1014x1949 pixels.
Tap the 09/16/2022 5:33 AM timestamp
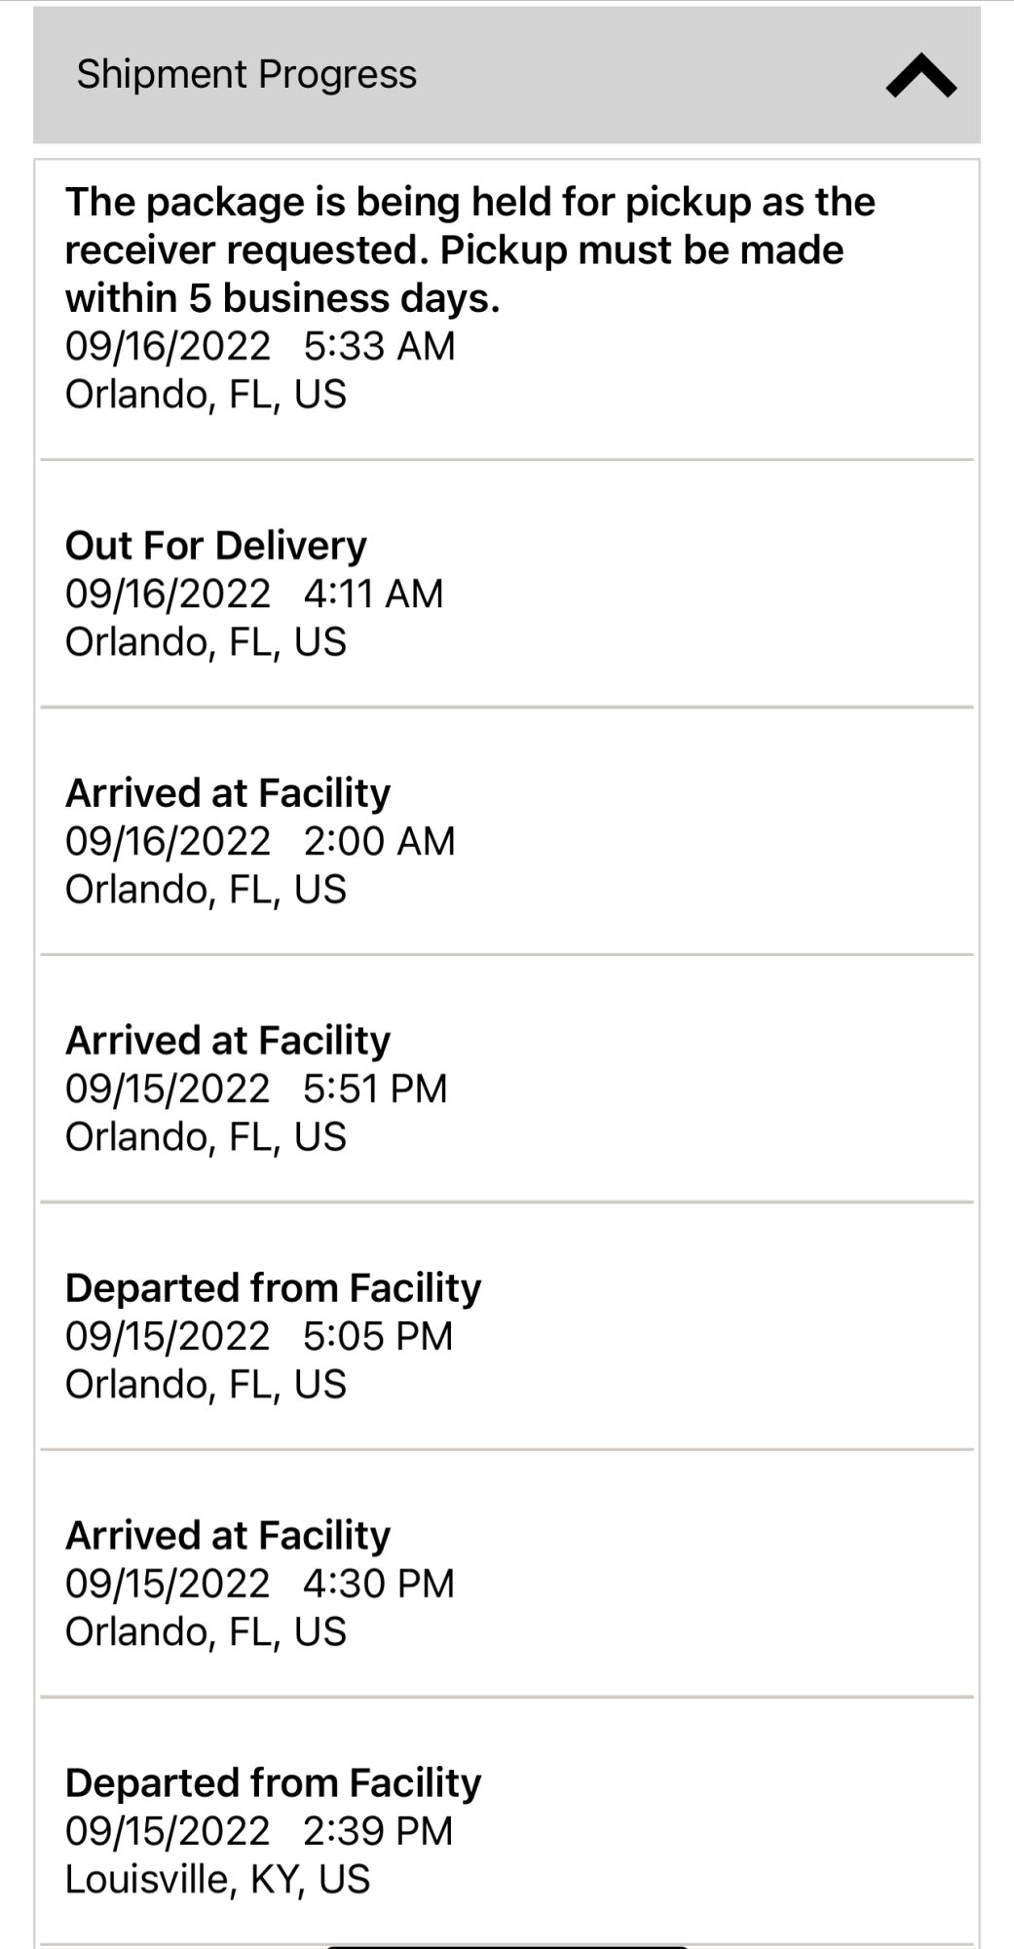(x=260, y=346)
